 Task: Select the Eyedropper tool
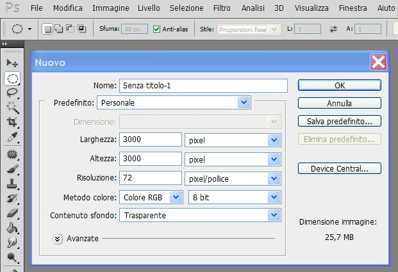click(12, 137)
